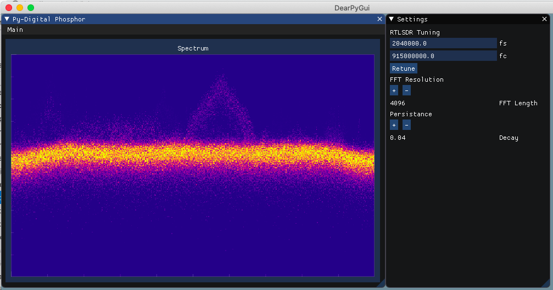Decrease Persistance with minus button

406,125
